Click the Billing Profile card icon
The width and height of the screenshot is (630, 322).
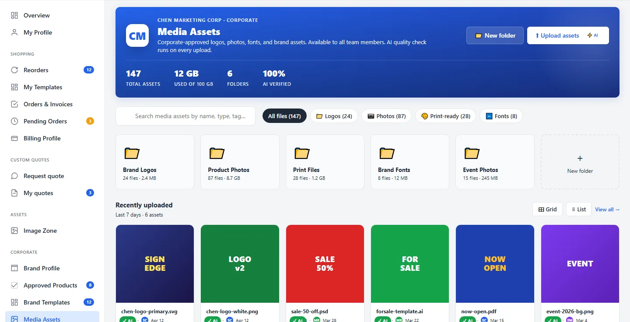pos(14,138)
